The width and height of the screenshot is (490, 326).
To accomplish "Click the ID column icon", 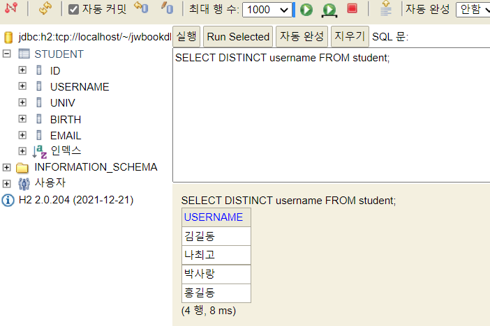I will point(39,70).
